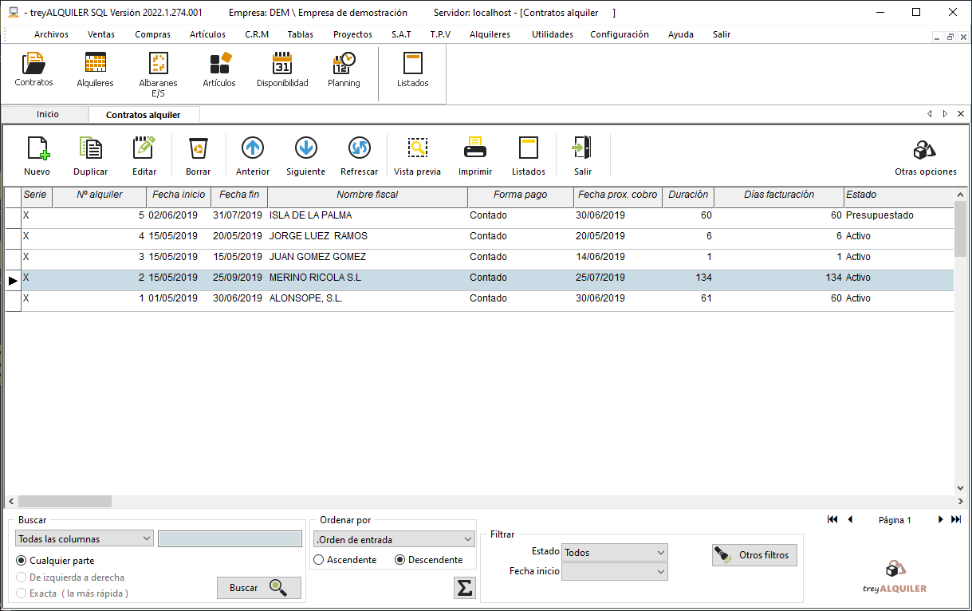
Task: Open the S.A.T menu
Action: point(401,34)
